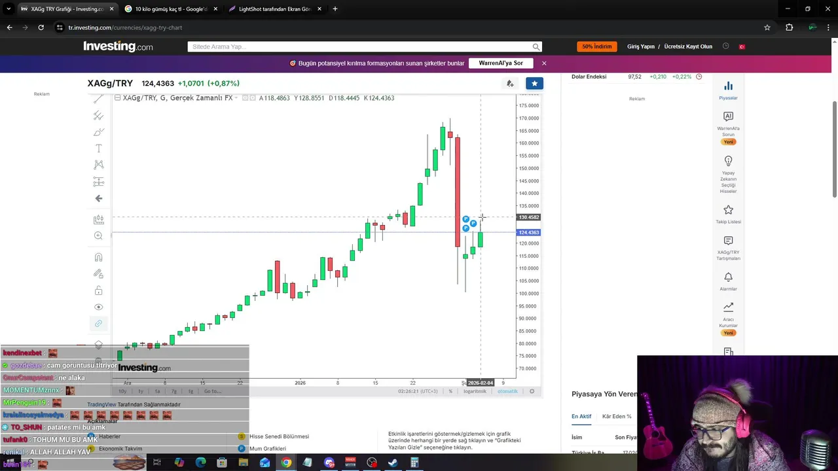The image size is (838, 471).
Task: Open Calculator from the taskbar
Action: pos(414,462)
